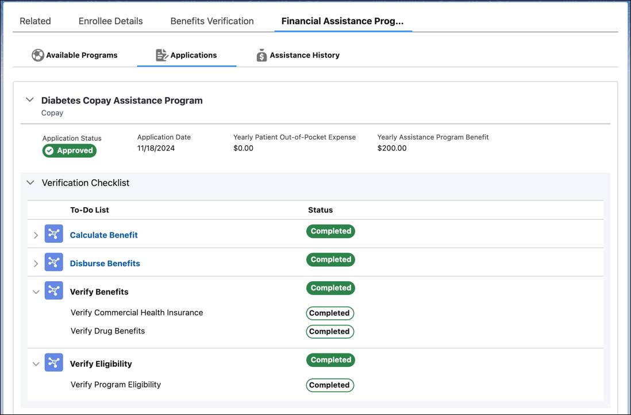
Task: Click the Verify Benefits workflow icon
Action: [54, 291]
